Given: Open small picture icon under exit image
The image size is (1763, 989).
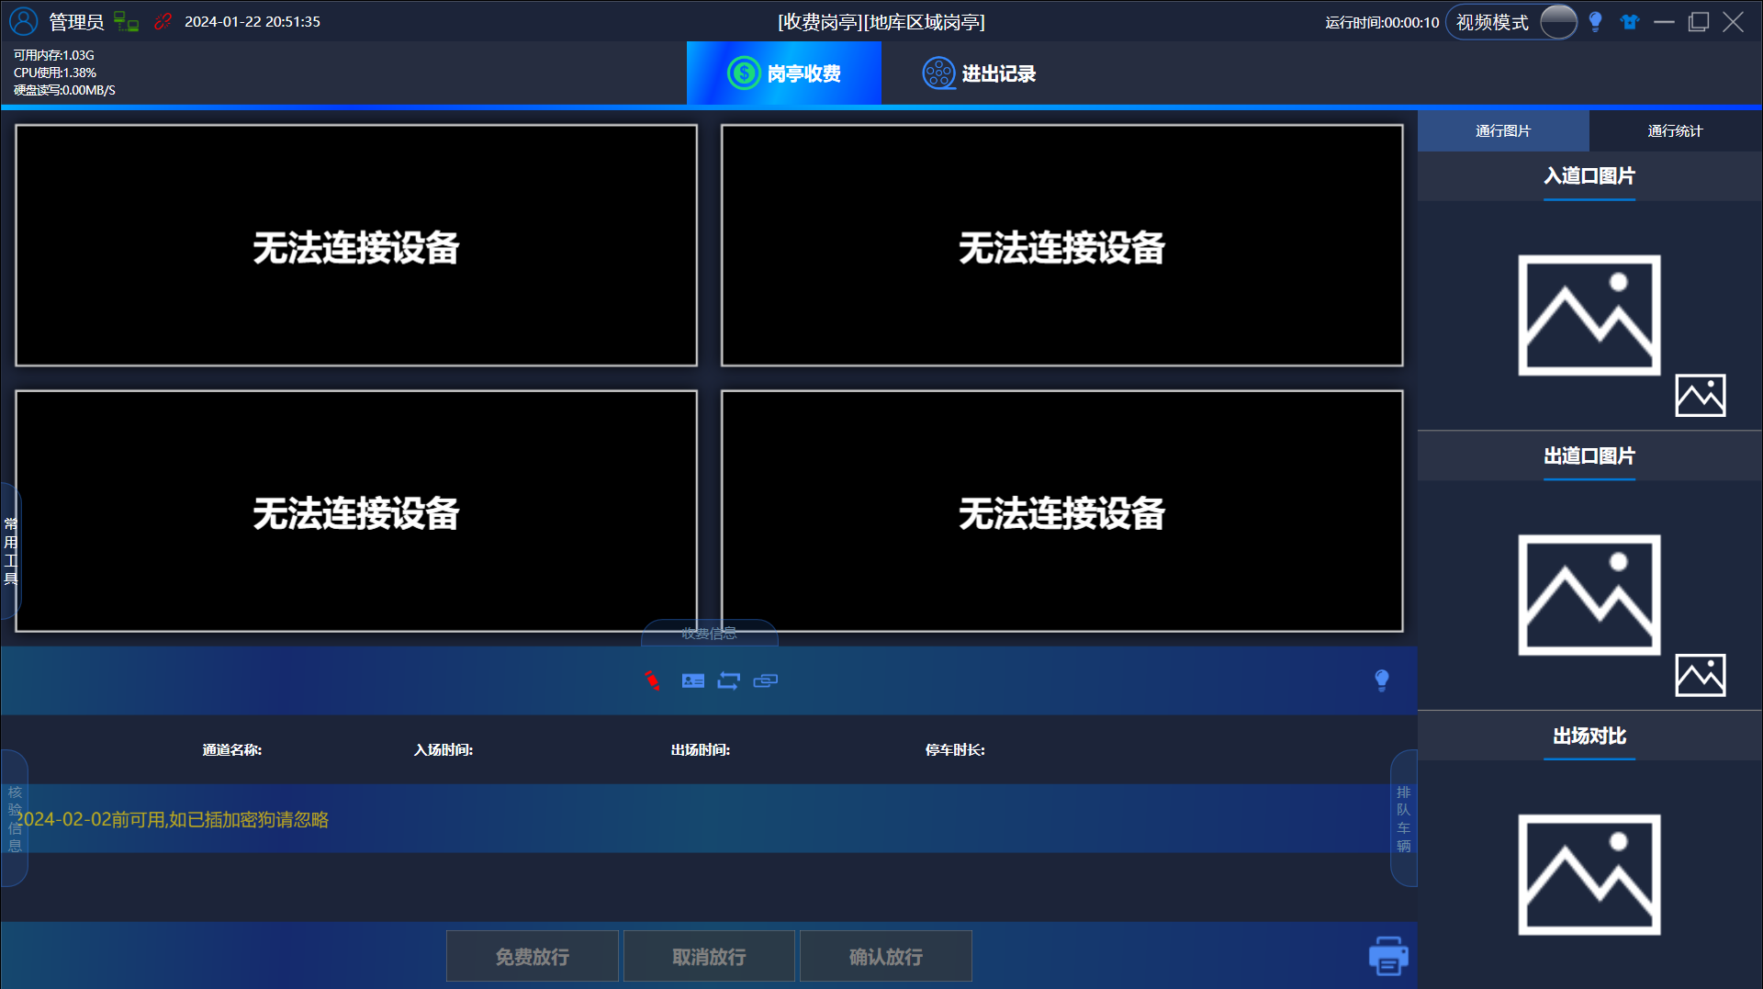Looking at the screenshot, I should (1701, 676).
